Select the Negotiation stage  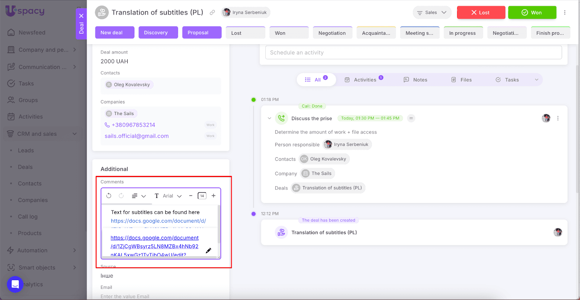pos(332,33)
